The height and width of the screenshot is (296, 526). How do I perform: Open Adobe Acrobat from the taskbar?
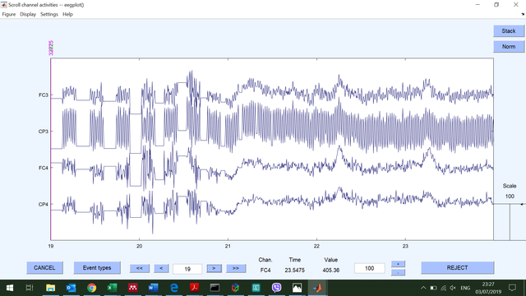click(194, 288)
